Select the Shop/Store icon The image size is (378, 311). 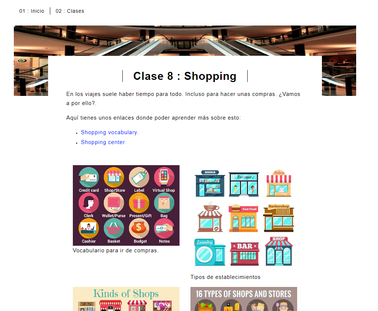click(114, 177)
